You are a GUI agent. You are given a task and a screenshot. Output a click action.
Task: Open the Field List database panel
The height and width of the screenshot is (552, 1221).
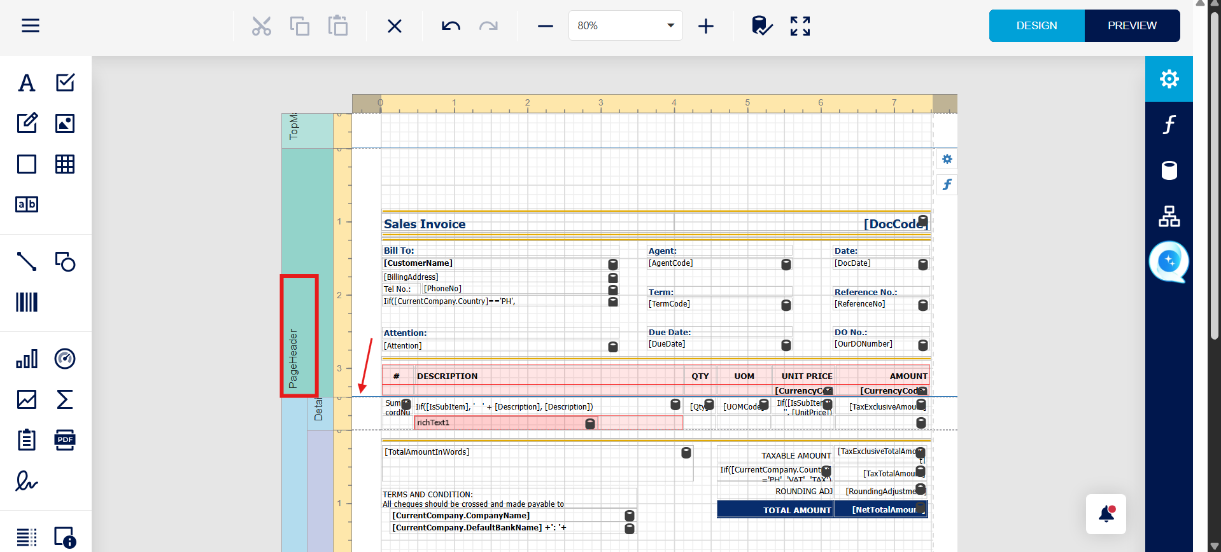[x=1169, y=170]
